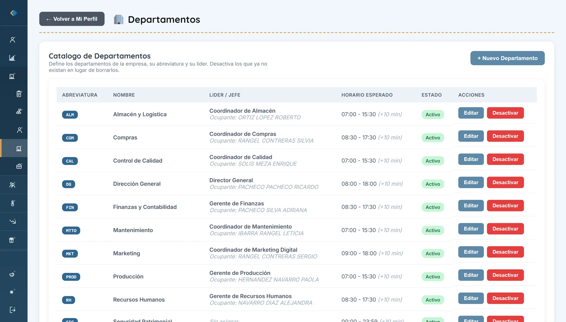Viewport: 566px width, 322px height.
Task: Edit the Dirección General department
Action: pyautogui.click(x=471, y=183)
